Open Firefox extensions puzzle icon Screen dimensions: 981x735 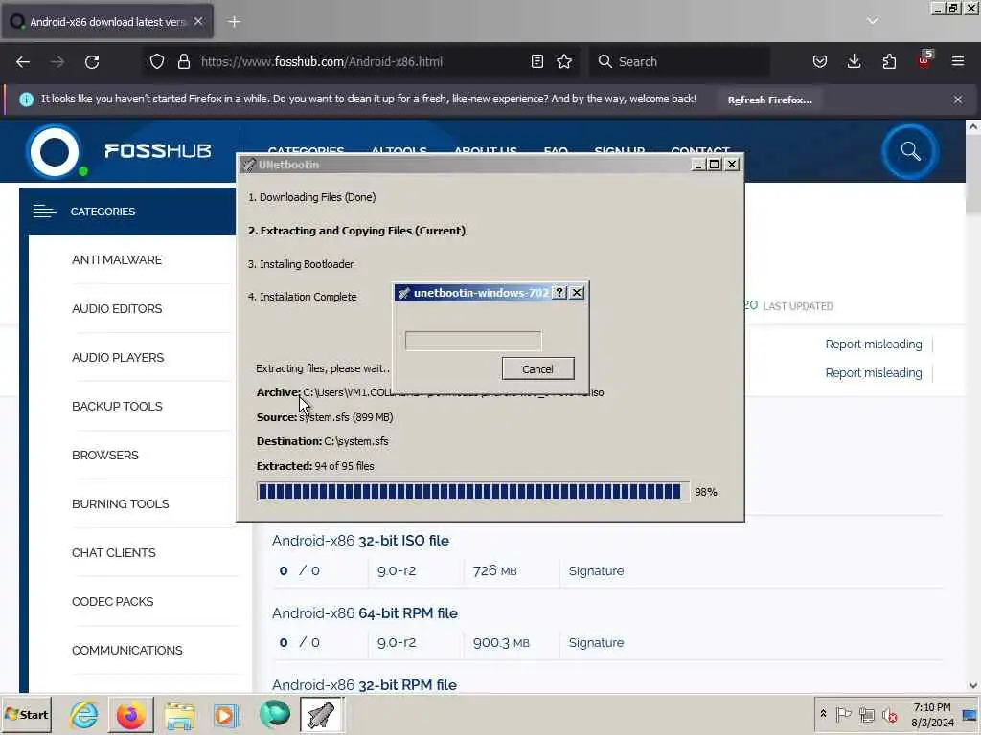pos(889,61)
